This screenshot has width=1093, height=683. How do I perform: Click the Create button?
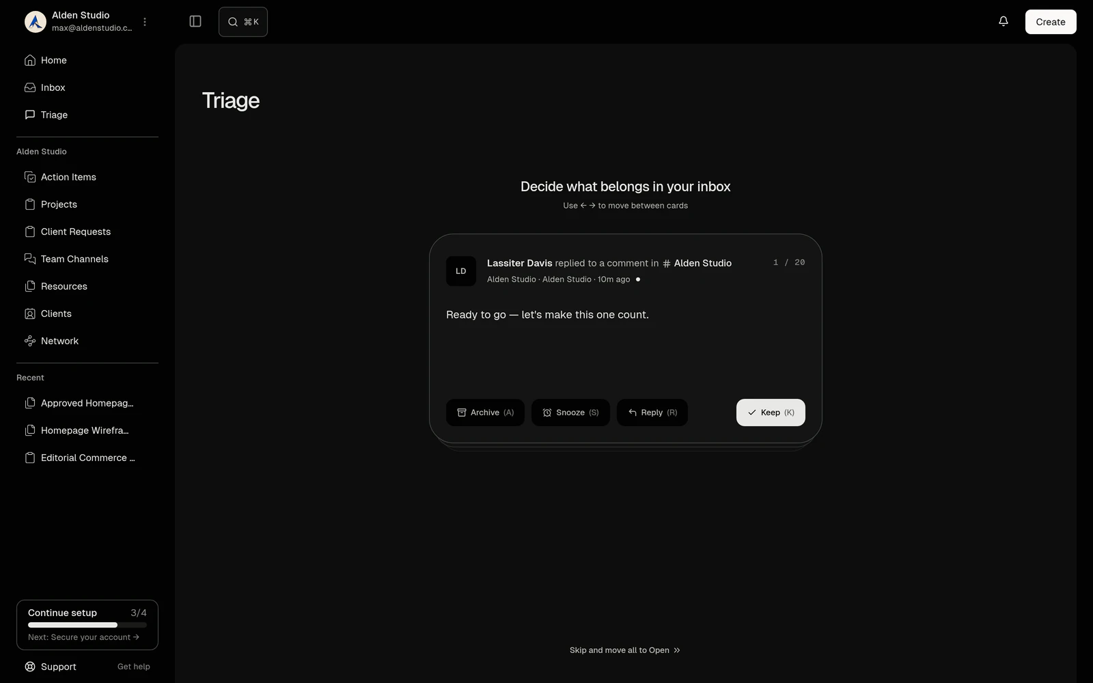pos(1051,22)
